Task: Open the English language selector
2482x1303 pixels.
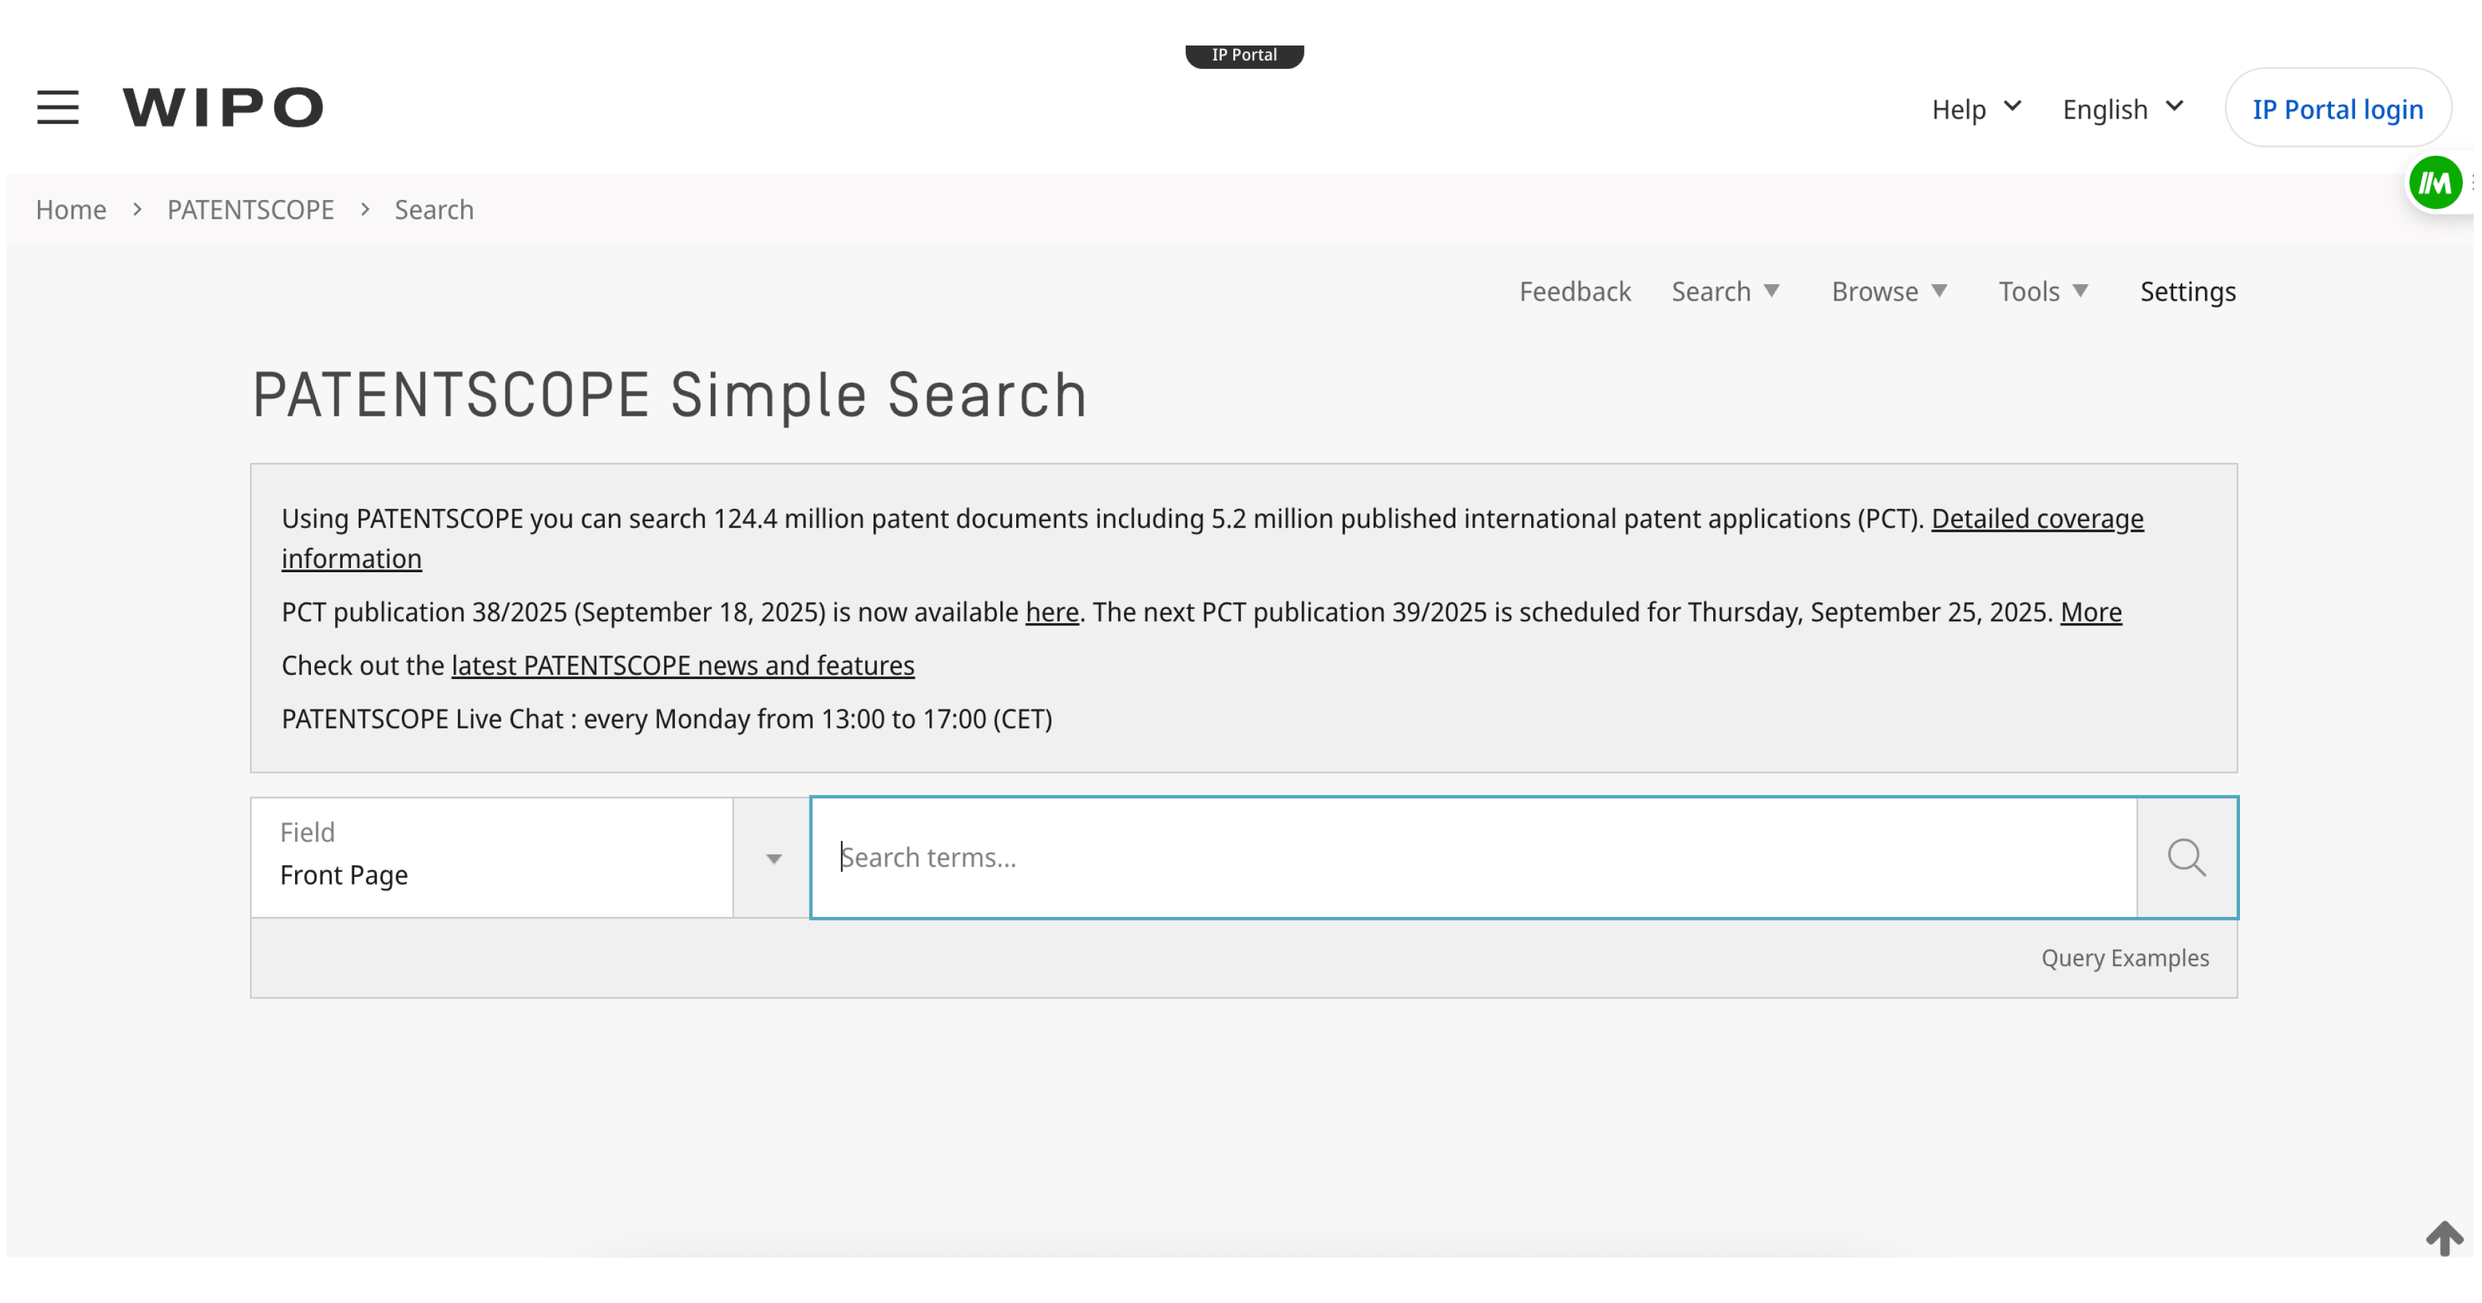Action: tap(2121, 109)
